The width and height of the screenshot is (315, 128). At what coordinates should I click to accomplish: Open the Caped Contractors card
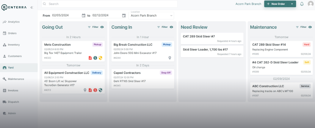tap(143, 79)
